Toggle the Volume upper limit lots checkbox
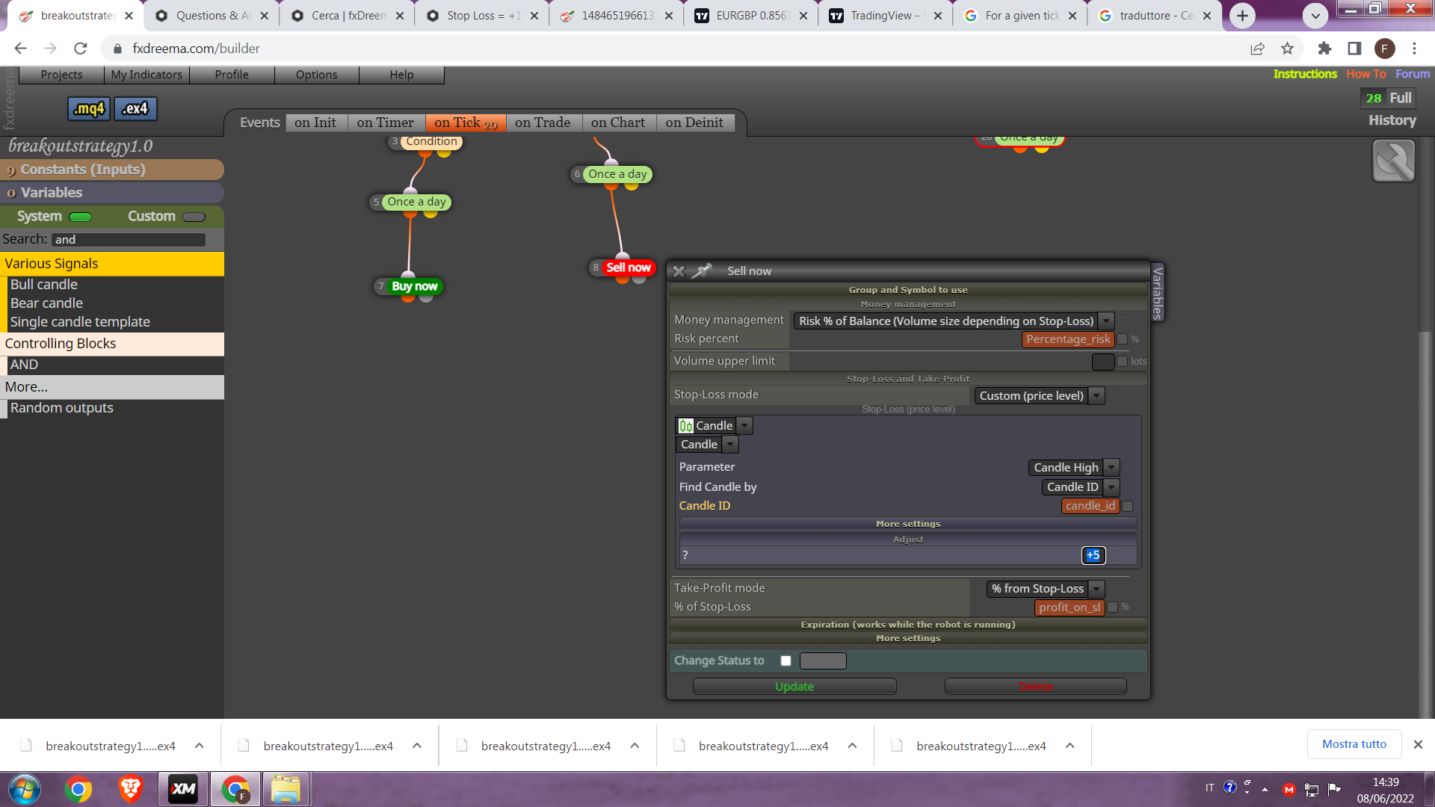 tap(1122, 362)
